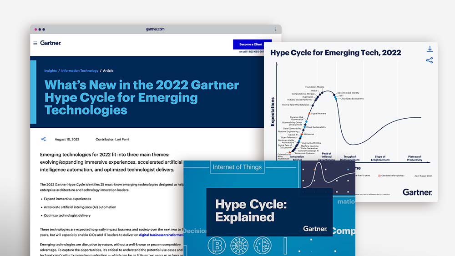Click Optimize technologist delivery bullet
Screen dimensions: 455x256
67,216
